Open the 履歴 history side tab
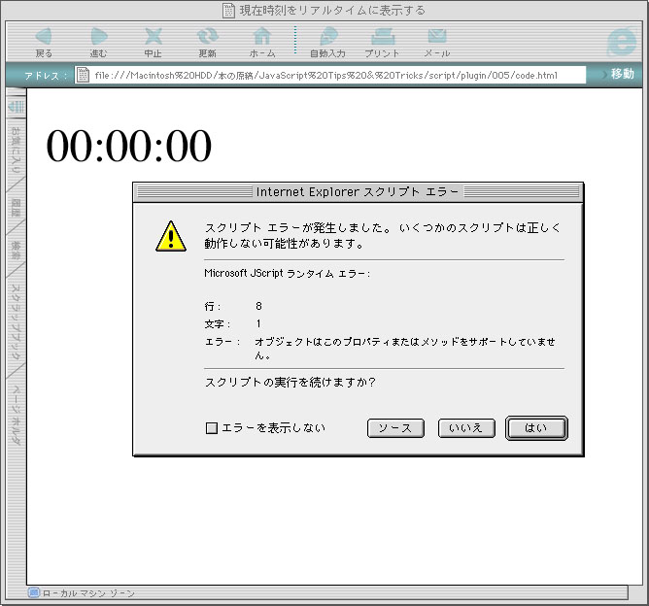649x606 pixels. pos(16,208)
